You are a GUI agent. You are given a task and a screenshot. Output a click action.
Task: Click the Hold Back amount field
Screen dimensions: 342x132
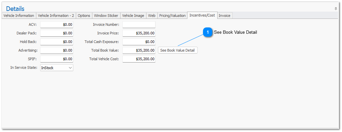[57, 42]
